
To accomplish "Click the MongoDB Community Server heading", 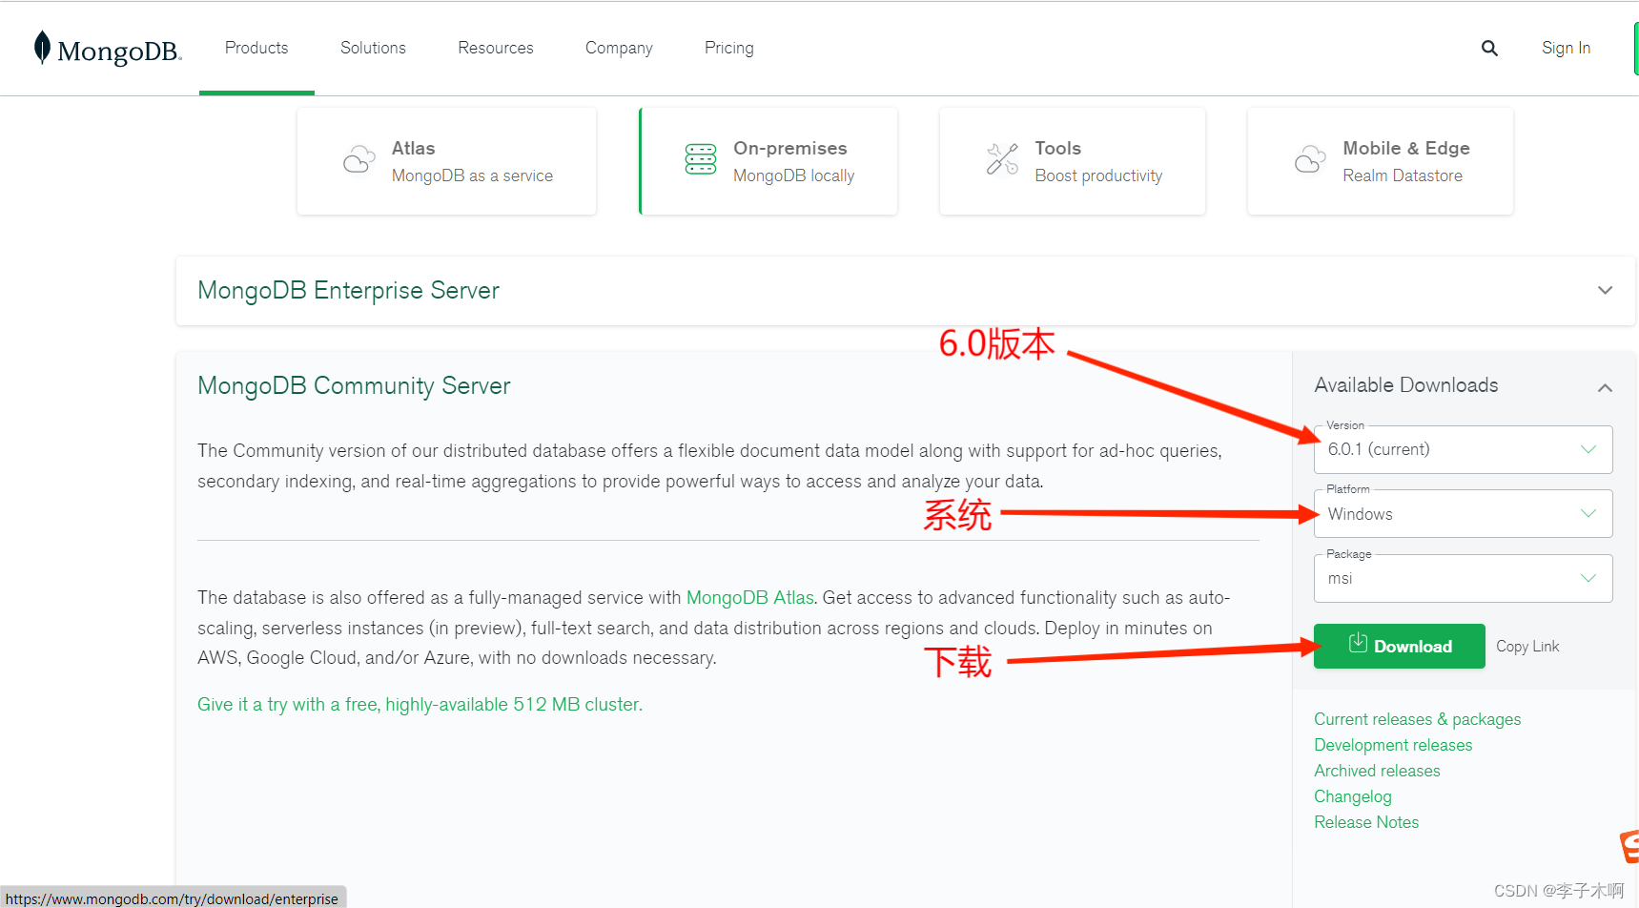I will click(354, 385).
